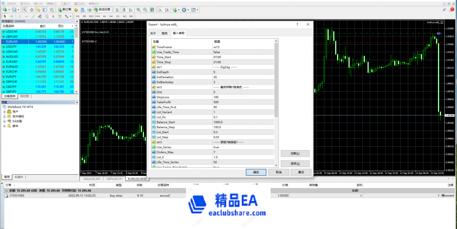The height and width of the screenshot is (229, 457).
Task: Expand the EA交易 node in Navigator
Action: pyautogui.click(x=5, y=121)
